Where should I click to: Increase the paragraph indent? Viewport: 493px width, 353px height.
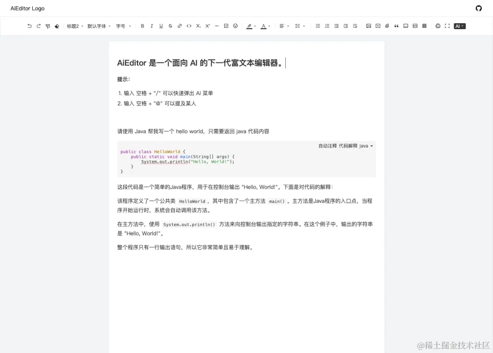point(346,26)
